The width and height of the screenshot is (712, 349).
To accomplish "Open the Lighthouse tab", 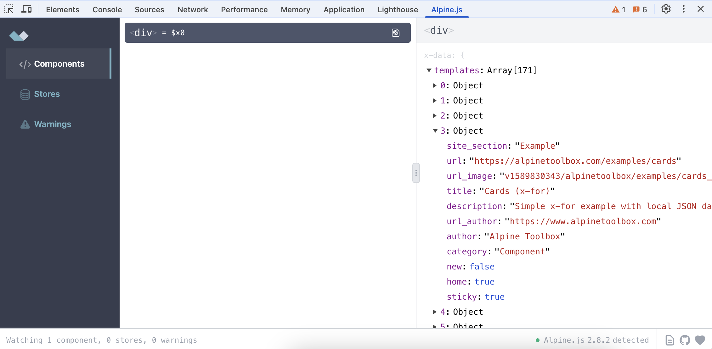I will (x=398, y=9).
